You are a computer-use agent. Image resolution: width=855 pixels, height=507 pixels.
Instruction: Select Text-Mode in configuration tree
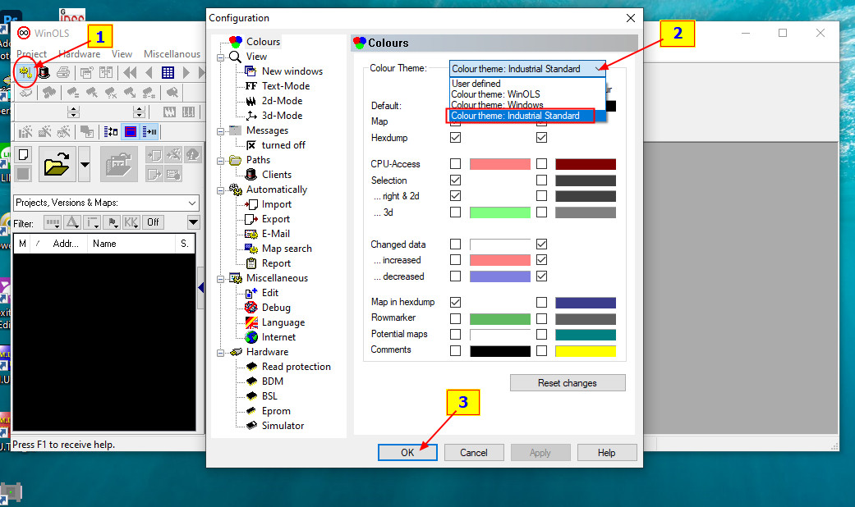point(285,86)
